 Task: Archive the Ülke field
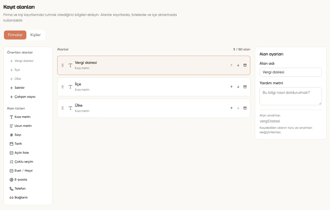(x=245, y=108)
